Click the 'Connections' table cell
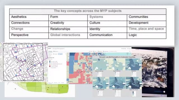The image size is (179, 100). click(x=29, y=24)
